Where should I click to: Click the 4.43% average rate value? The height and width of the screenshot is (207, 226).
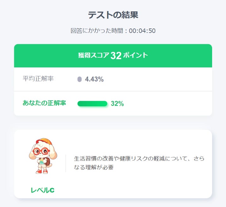pos(94,79)
